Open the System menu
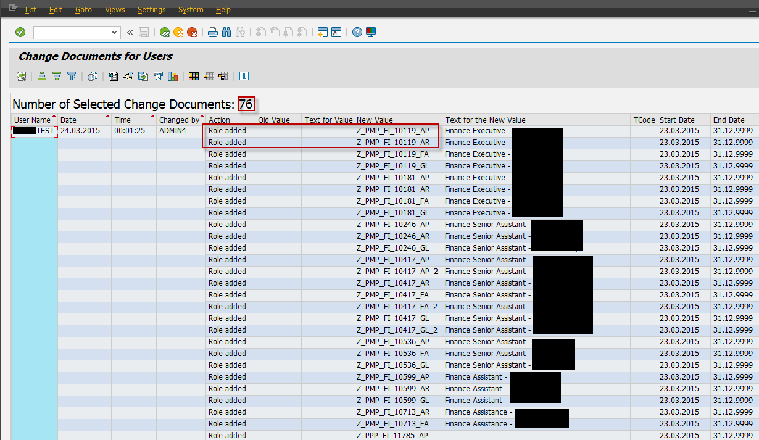The image size is (759, 440). click(191, 9)
